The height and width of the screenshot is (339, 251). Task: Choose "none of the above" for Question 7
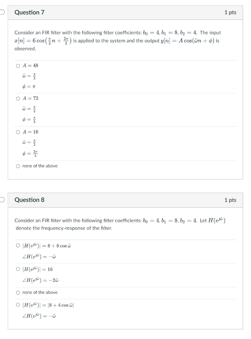pyautogui.click(x=18, y=166)
